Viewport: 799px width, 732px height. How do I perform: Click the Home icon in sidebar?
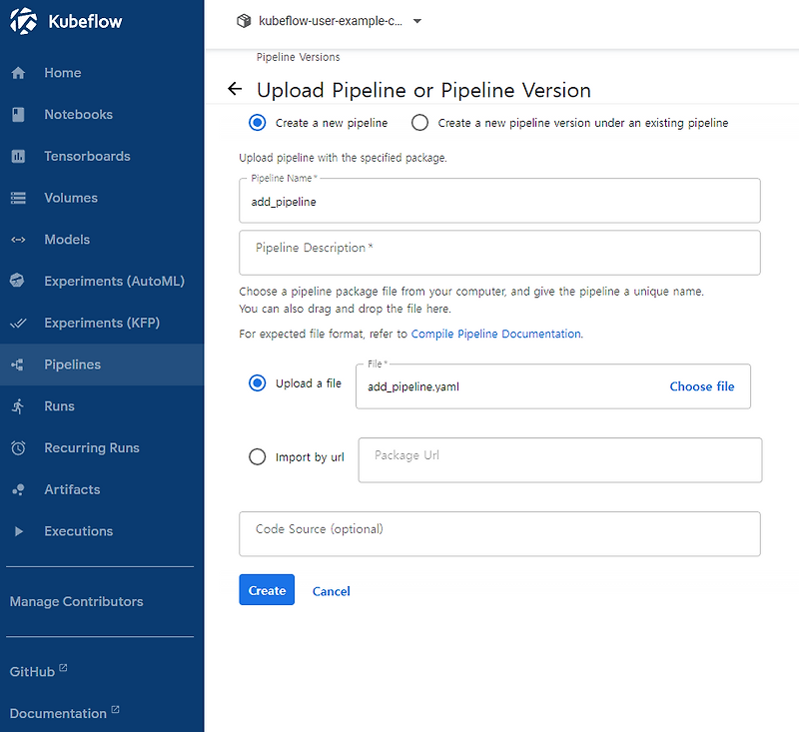[18, 73]
